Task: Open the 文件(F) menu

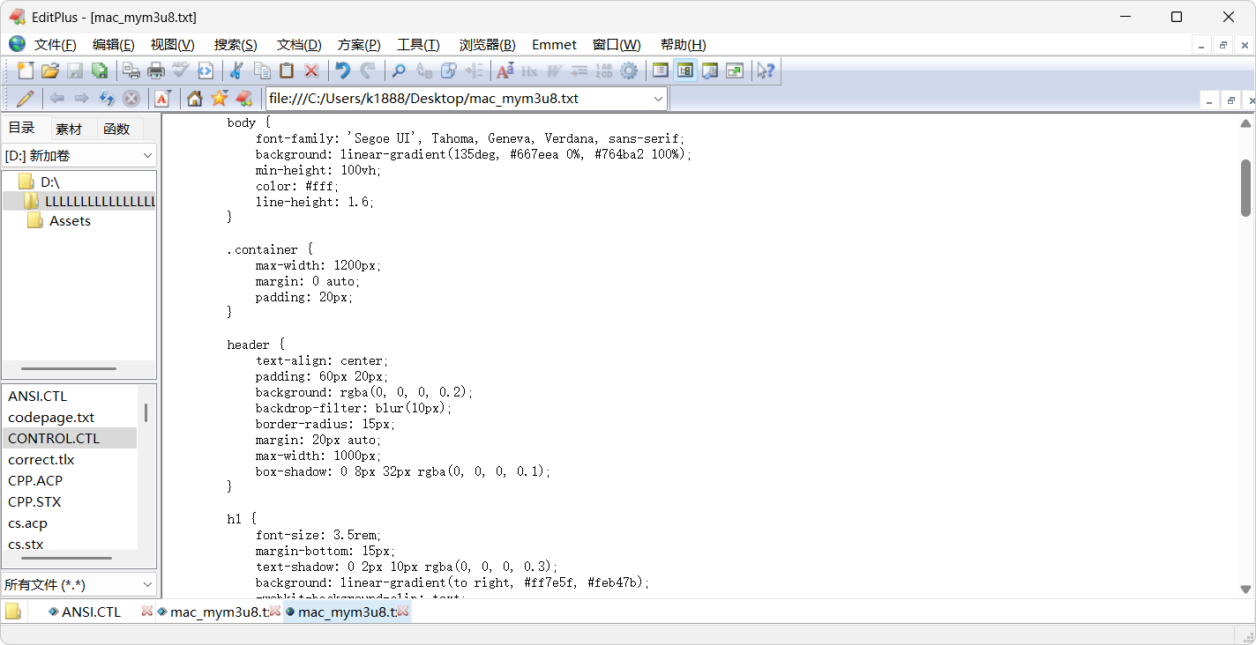Action: click(x=55, y=45)
